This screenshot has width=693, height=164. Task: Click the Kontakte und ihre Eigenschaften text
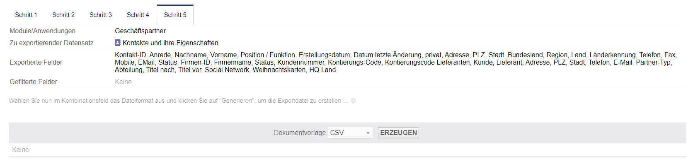[x=170, y=43]
